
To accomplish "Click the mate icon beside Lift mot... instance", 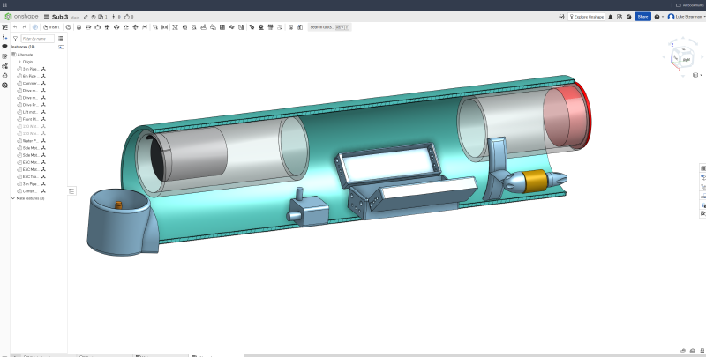I will click(x=43, y=112).
